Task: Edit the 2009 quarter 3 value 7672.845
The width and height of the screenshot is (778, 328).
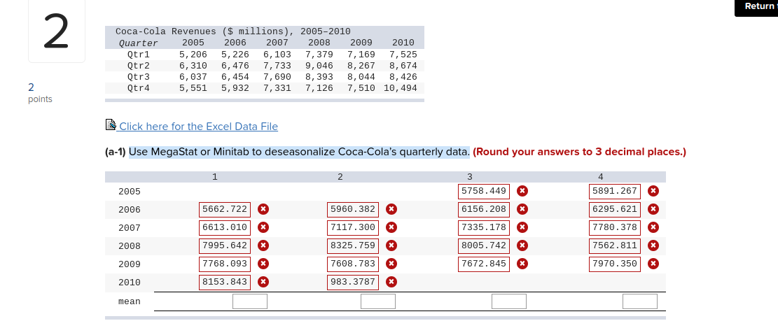Action: 483,264
